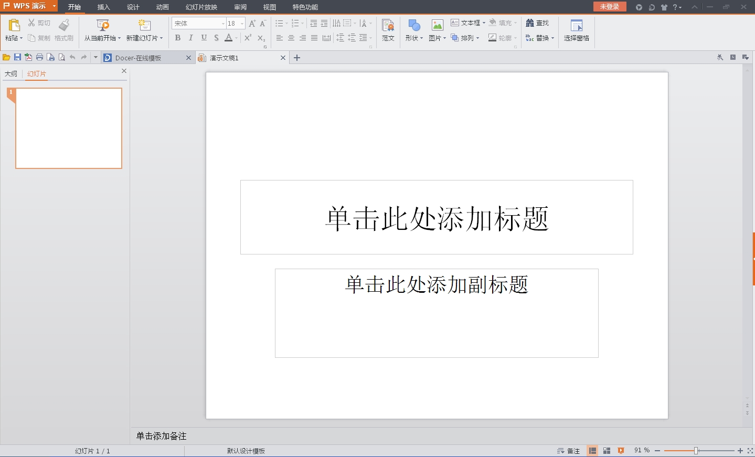Open the font name dropdown showing 宋体
Viewport: 755px width, 457px height.
tap(223, 24)
